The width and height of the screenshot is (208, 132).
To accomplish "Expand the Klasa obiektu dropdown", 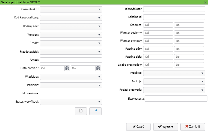I will pyautogui.click(x=71, y=9).
